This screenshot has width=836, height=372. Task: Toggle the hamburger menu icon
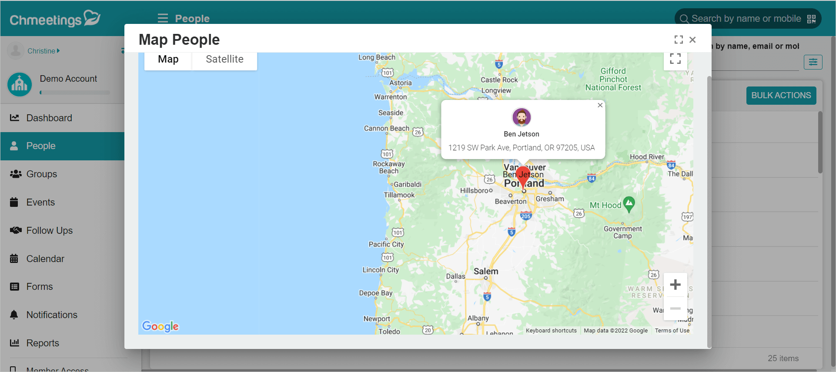click(x=163, y=18)
